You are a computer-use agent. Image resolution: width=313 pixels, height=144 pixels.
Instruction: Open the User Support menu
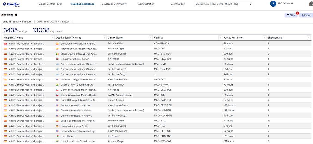(x=178, y=4)
